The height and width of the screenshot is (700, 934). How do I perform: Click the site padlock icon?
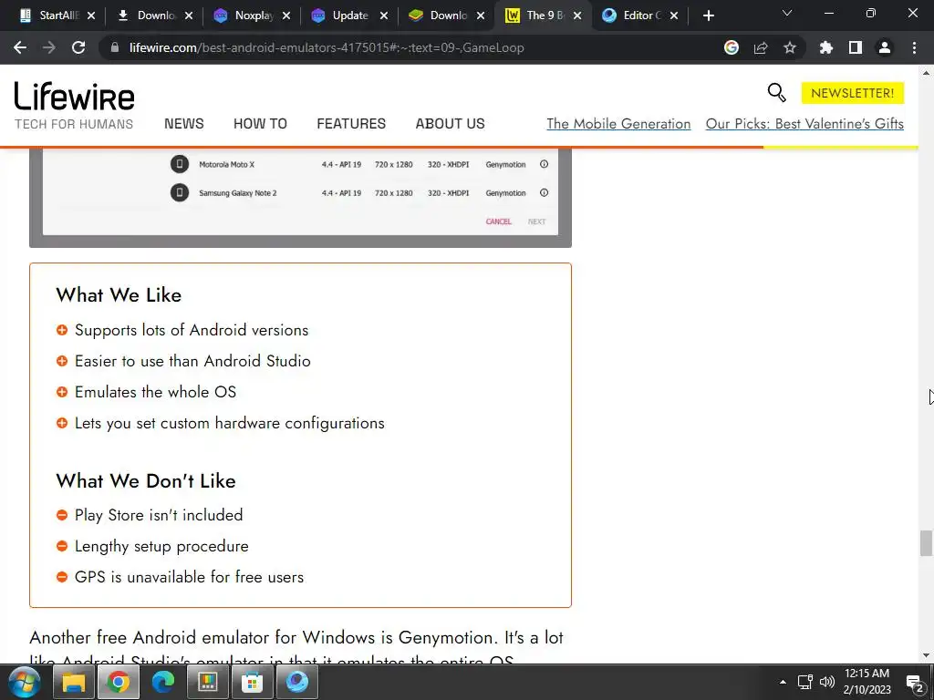tap(115, 47)
